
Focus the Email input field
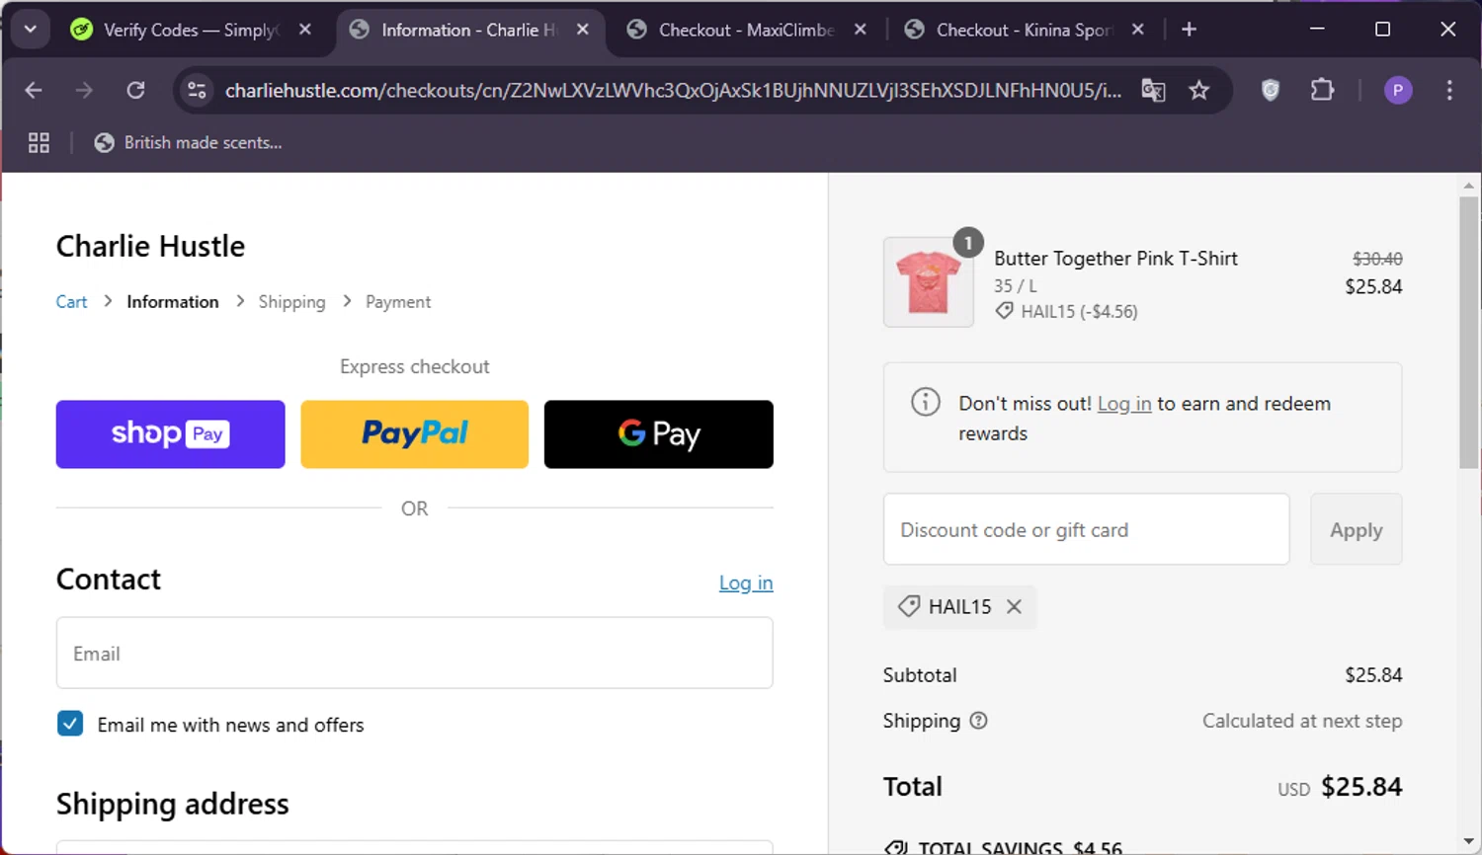414,653
